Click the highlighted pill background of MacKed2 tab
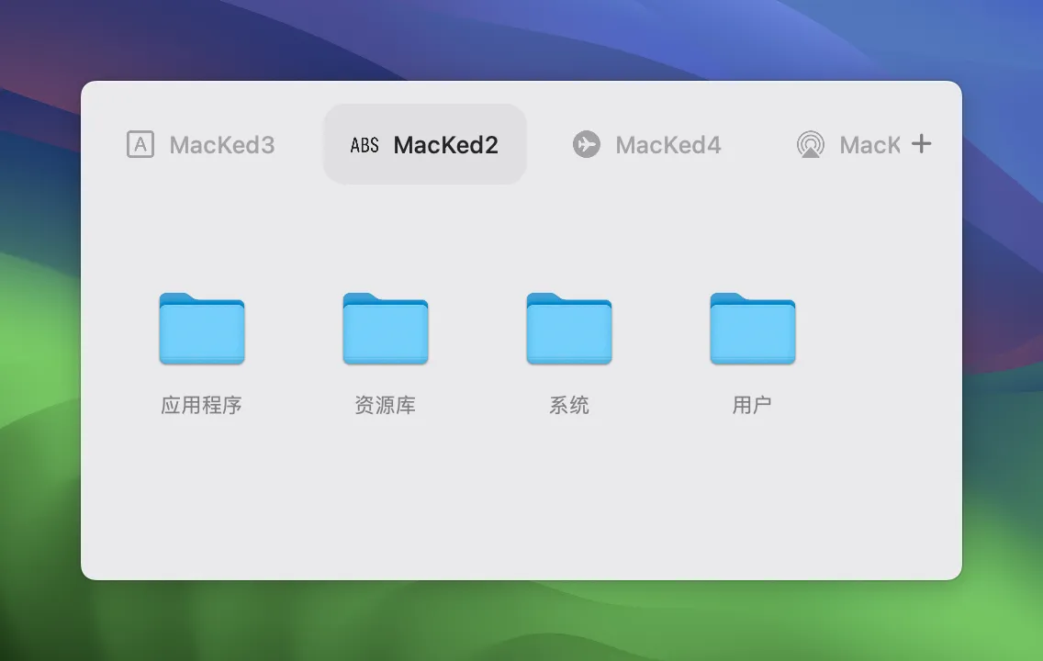 coord(424,171)
